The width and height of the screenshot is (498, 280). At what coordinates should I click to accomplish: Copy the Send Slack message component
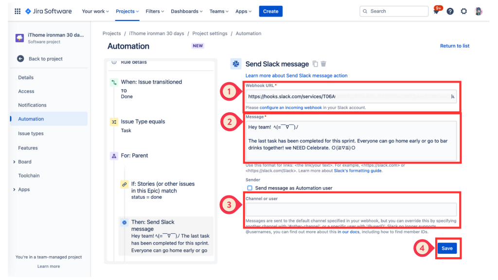(x=315, y=64)
